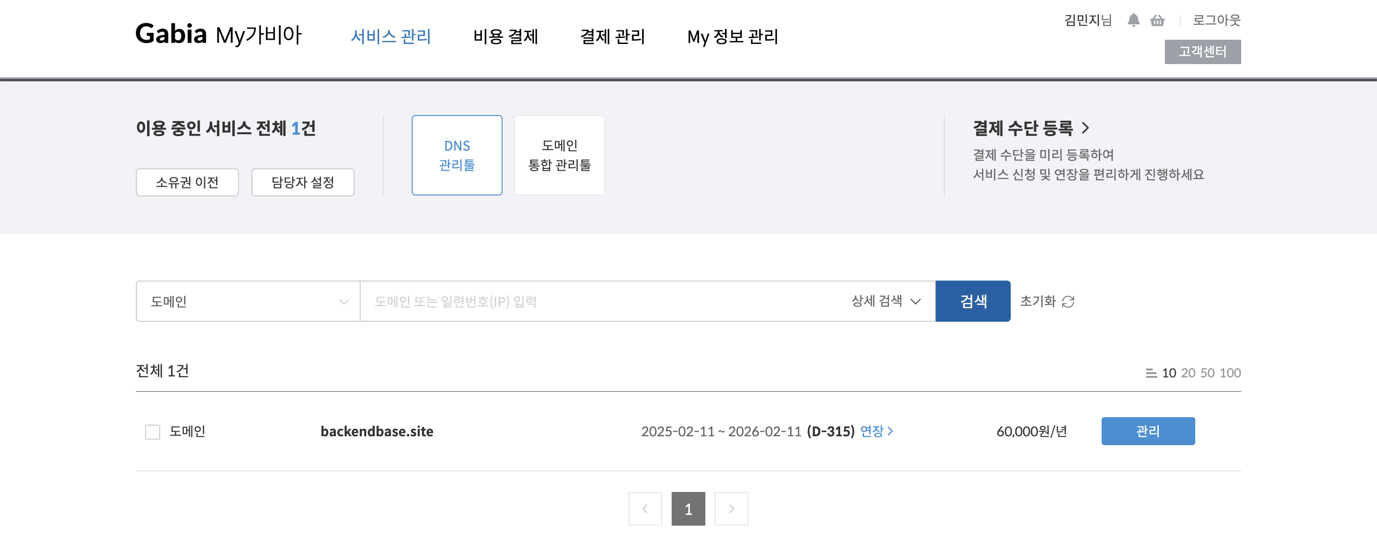Image resolution: width=1377 pixels, height=549 pixels.
Task: Click the reset refresh icon beside 초기화
Action: (x=1068, y=302)
